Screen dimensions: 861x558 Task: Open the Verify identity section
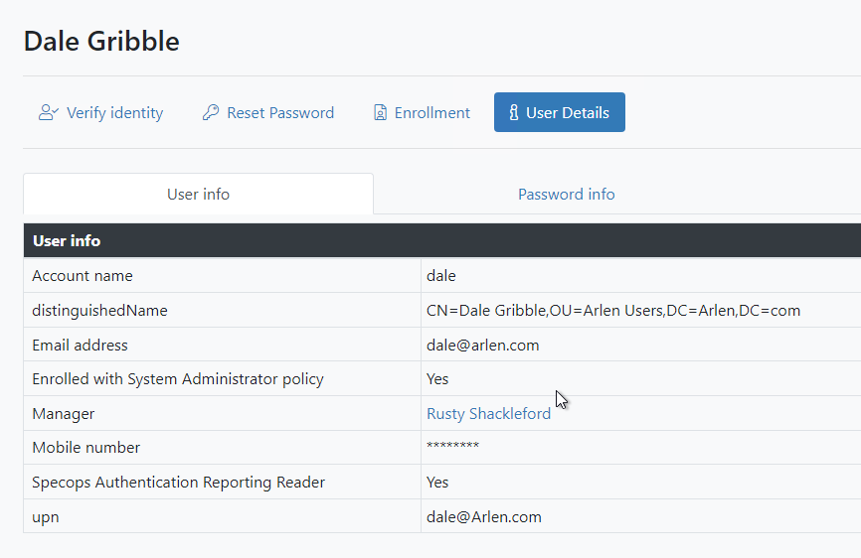[x=101, y=112]
